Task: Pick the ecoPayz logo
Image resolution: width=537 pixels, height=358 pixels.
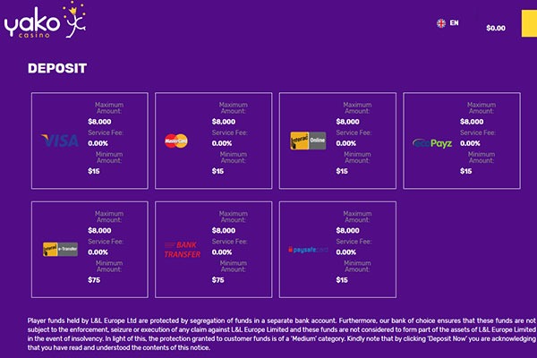Action: click(x=432, y=143)
